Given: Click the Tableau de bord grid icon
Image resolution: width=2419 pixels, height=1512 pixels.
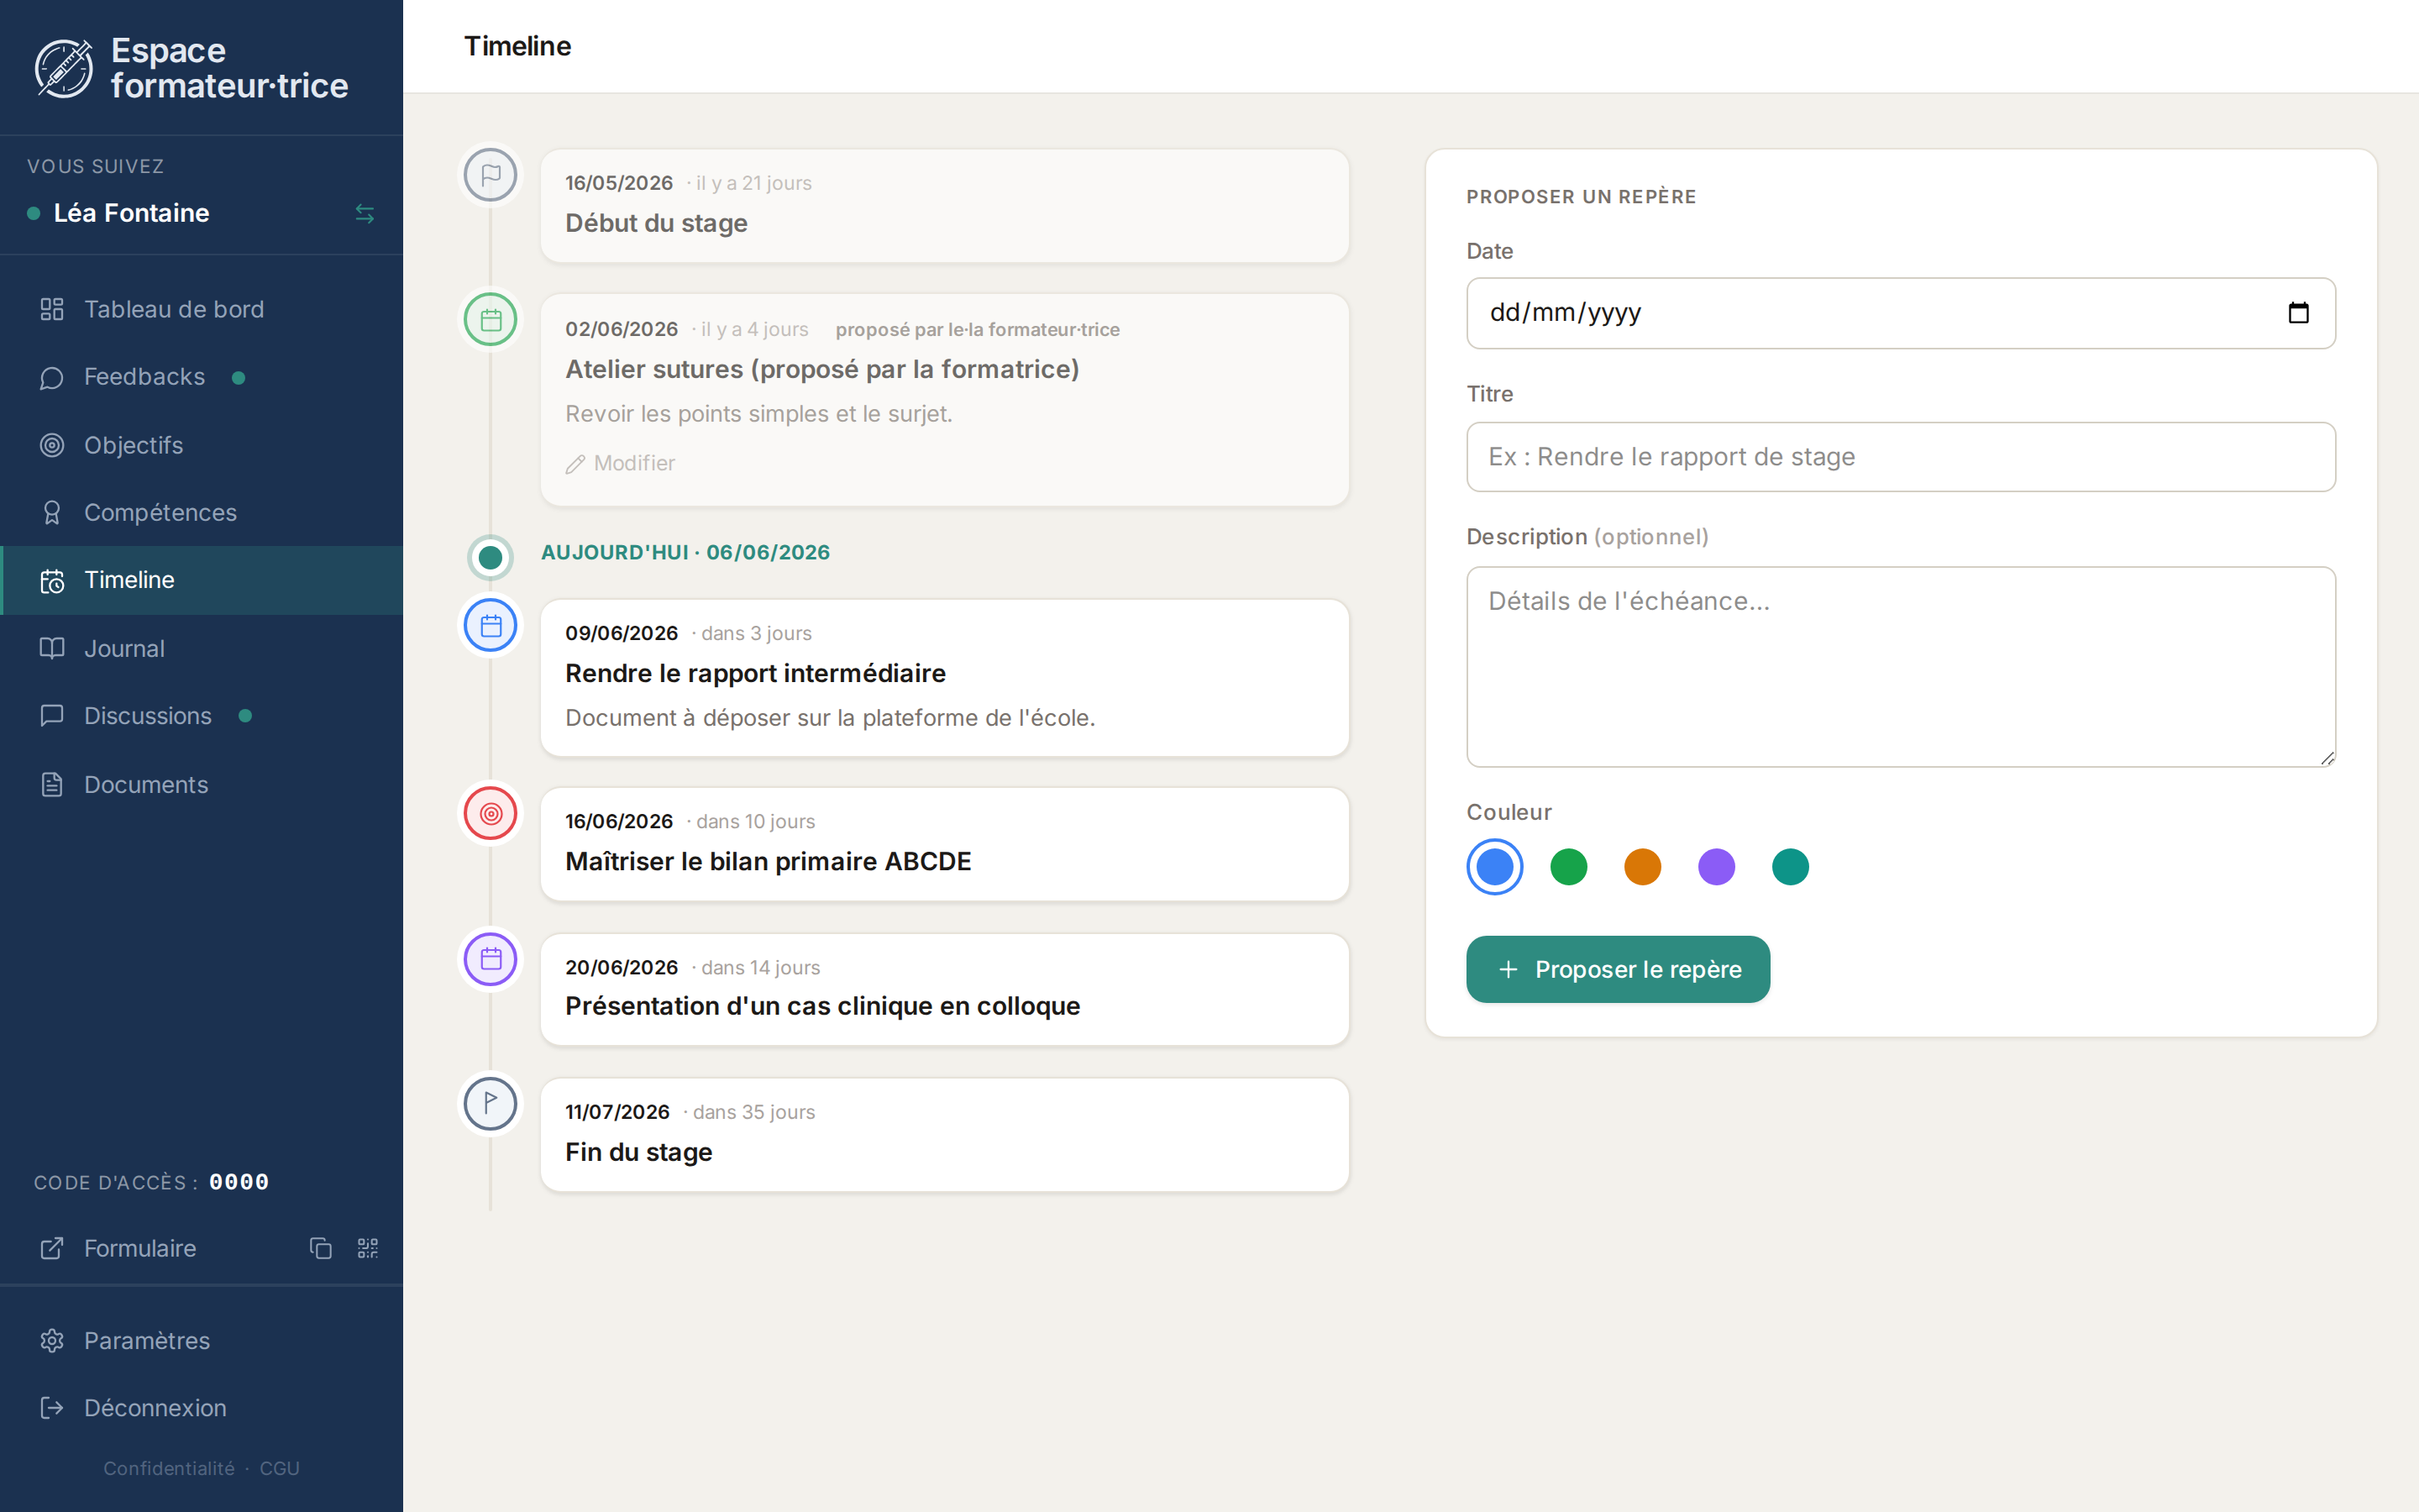Looking at the screenshot, I should point(52,309).
